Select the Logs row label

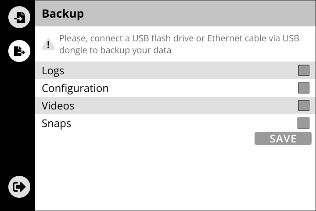point(53,71)
